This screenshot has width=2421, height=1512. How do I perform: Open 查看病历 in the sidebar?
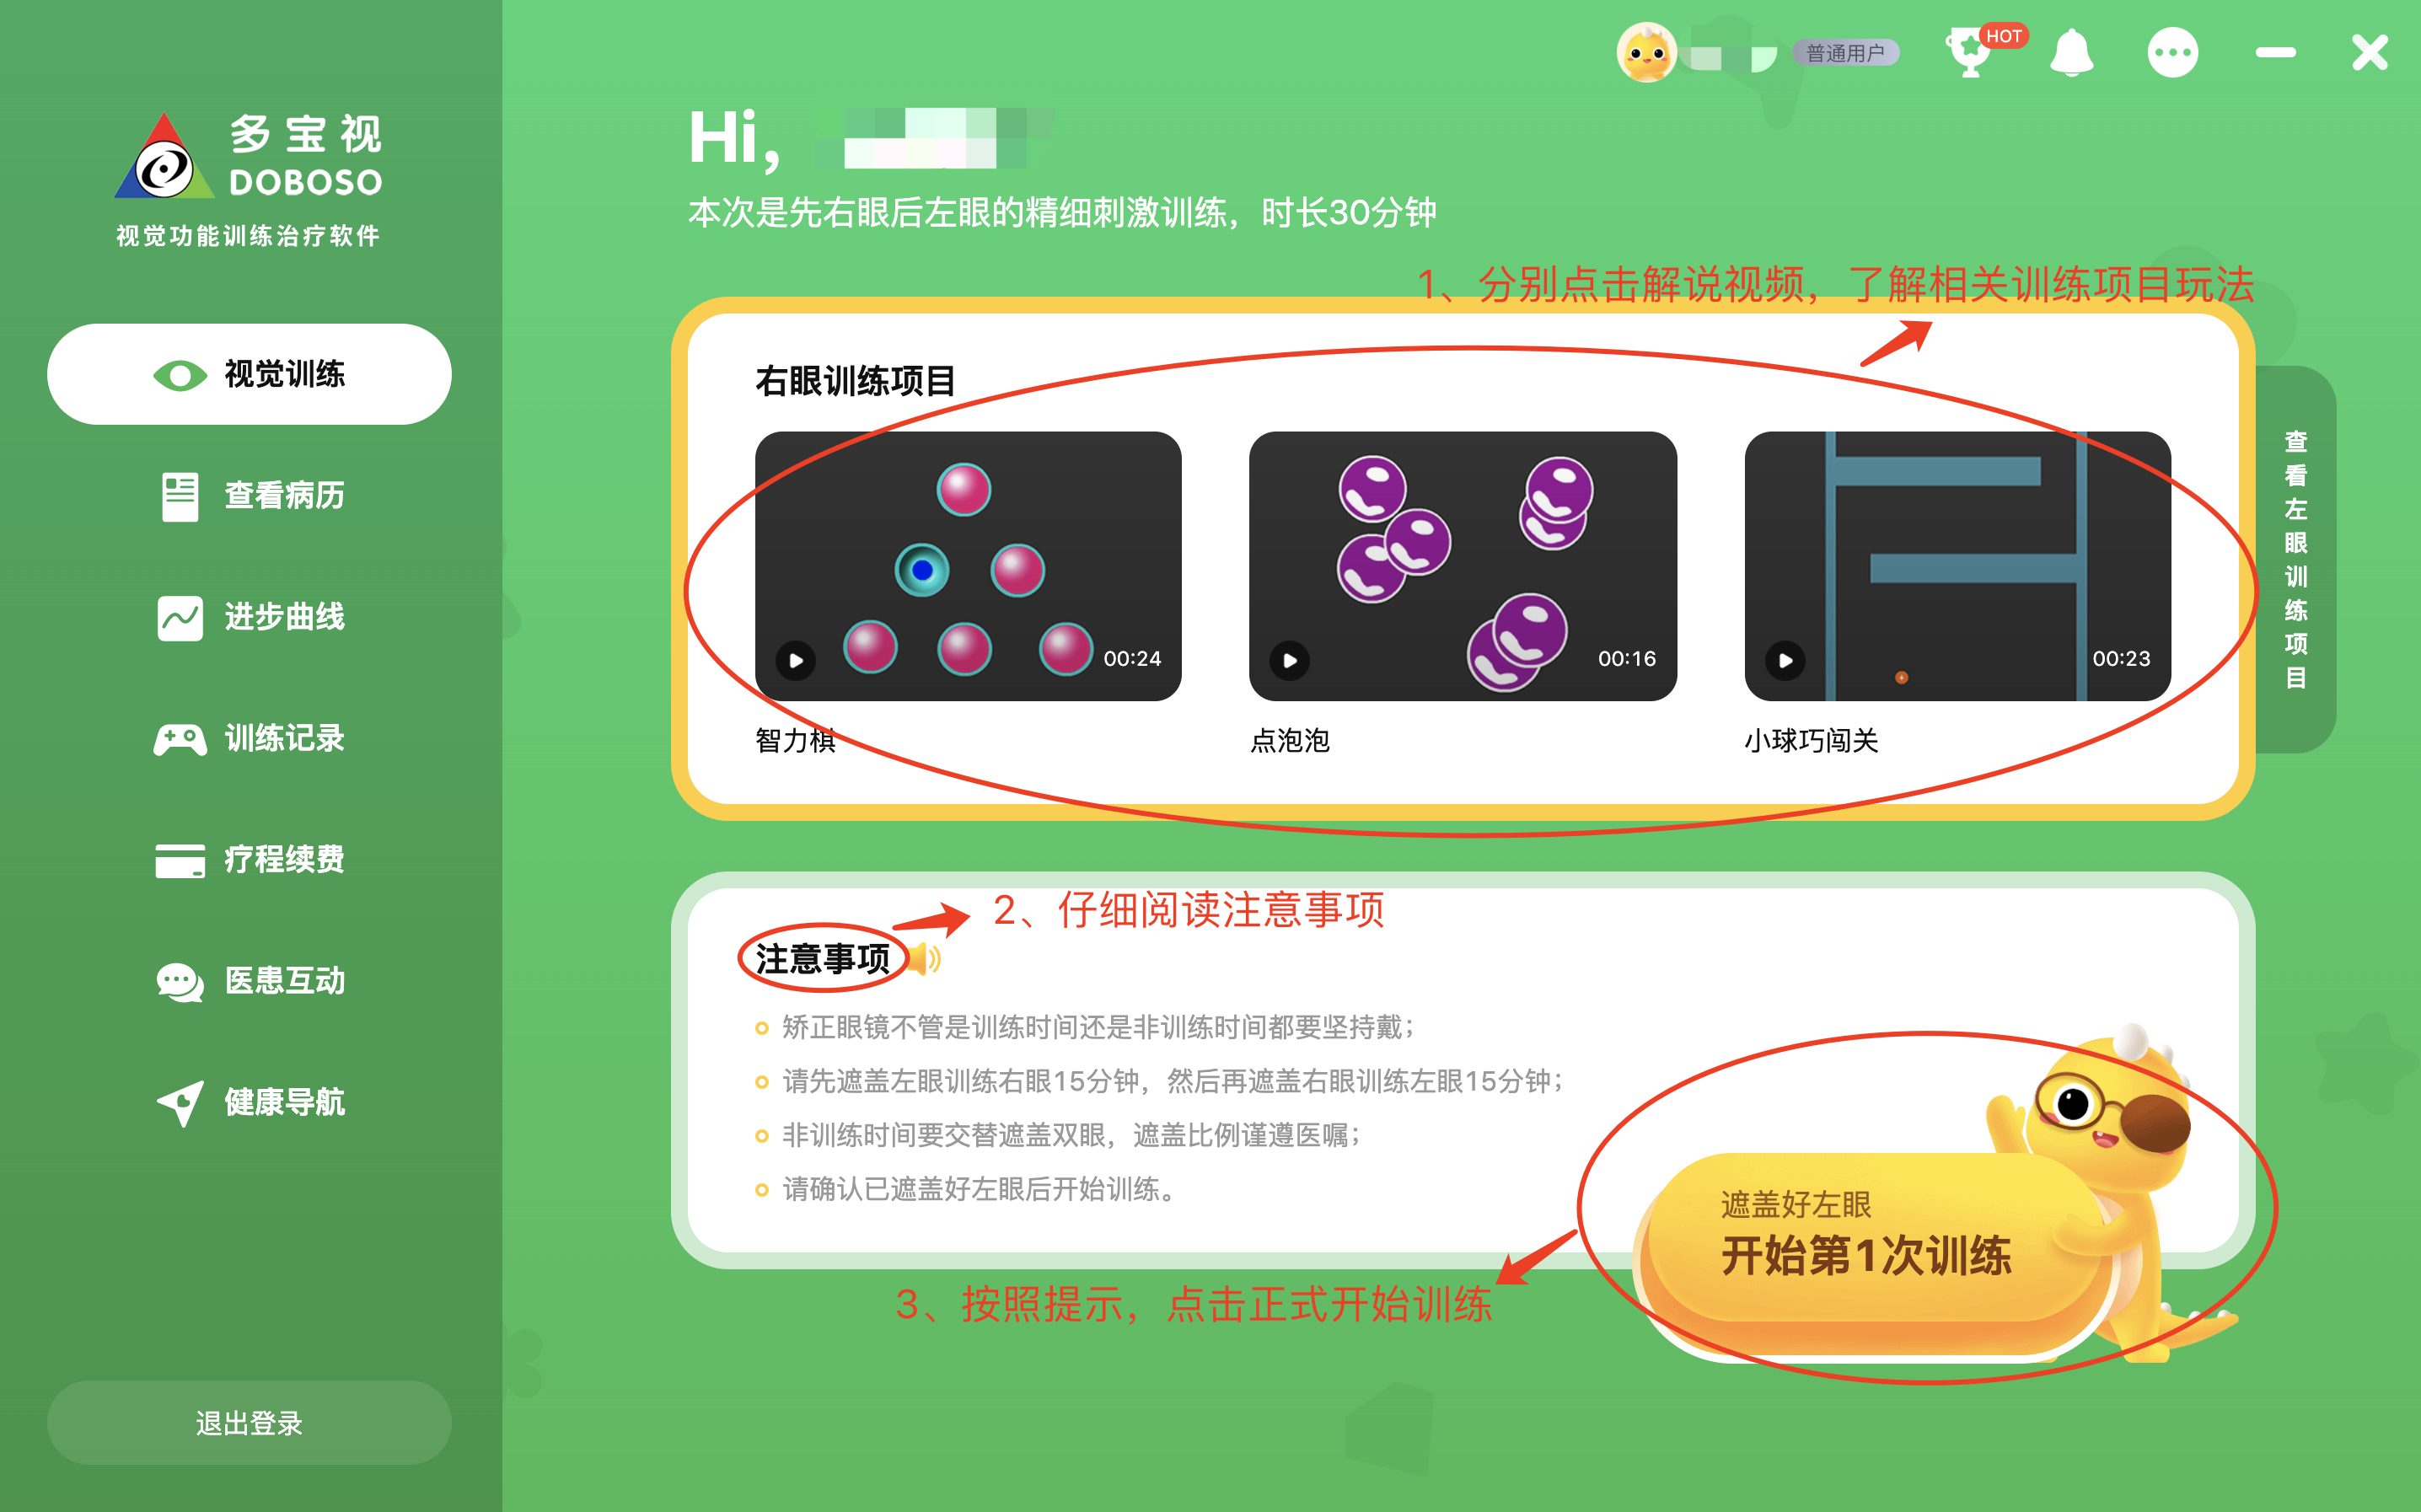coord(249,495)
